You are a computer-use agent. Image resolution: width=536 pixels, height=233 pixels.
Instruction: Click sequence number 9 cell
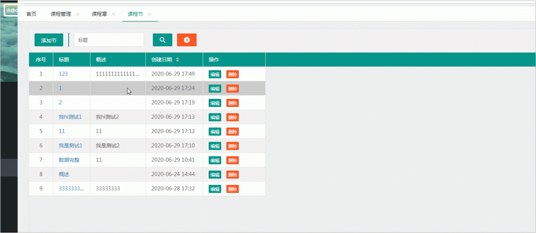[41, 189]
